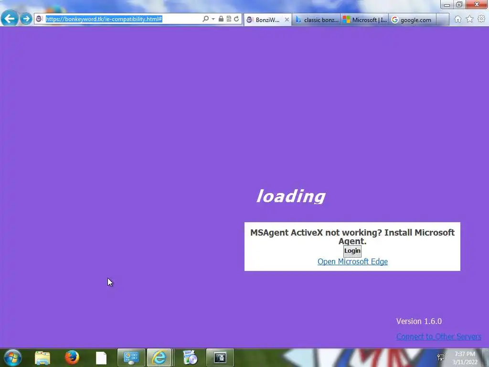Close the BonziW... tab
The image size is (489, 367).
click(287, 20)
